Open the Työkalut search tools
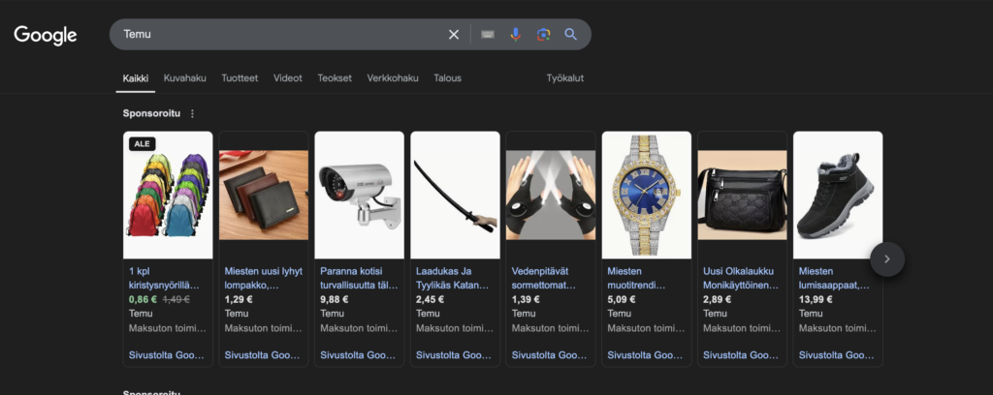The image size is (993, 395). (564, 78)
